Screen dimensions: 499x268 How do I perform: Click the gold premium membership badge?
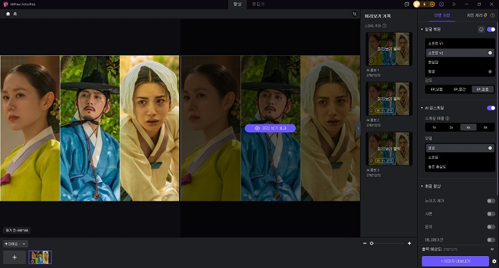pos(417,4)
